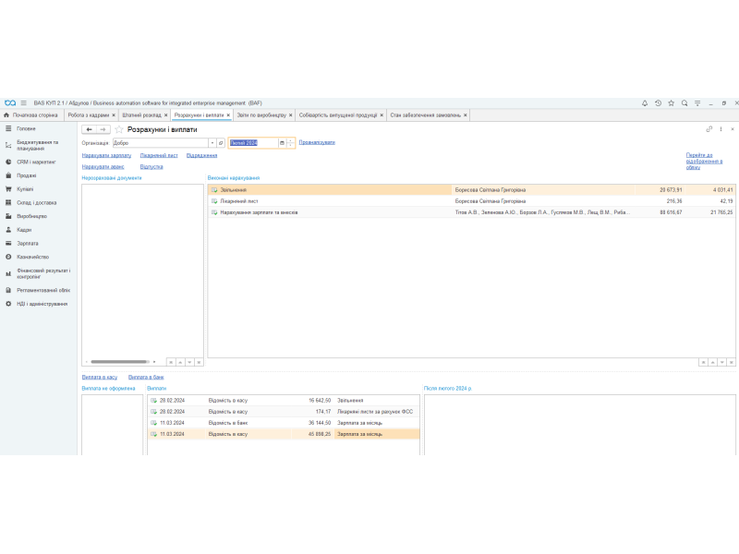Image resolution: width=739 pixels, height=554 pixels.
Task: Select payment Лікарняні листи за рахунок ФОС
Action: click(x=284, y=412)
